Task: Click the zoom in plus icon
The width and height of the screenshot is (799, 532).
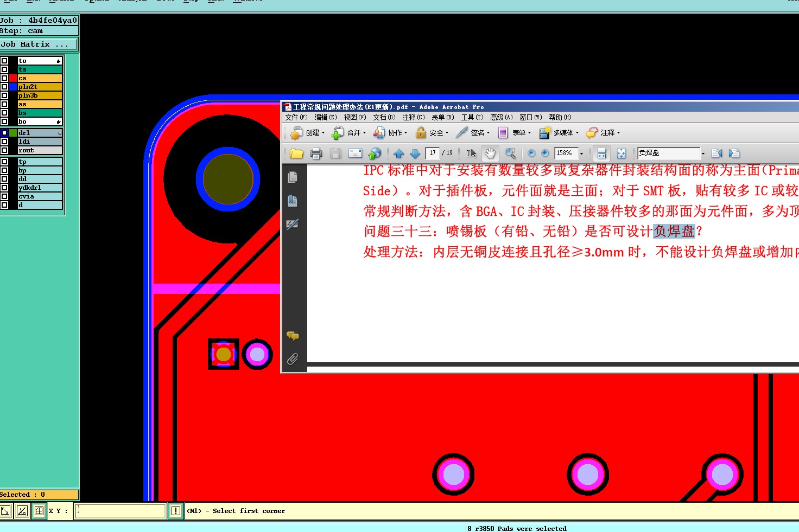Action: click(545, 153)
